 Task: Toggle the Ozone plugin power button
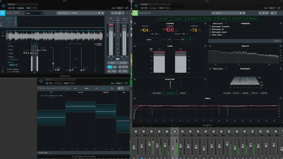point(3,6)
